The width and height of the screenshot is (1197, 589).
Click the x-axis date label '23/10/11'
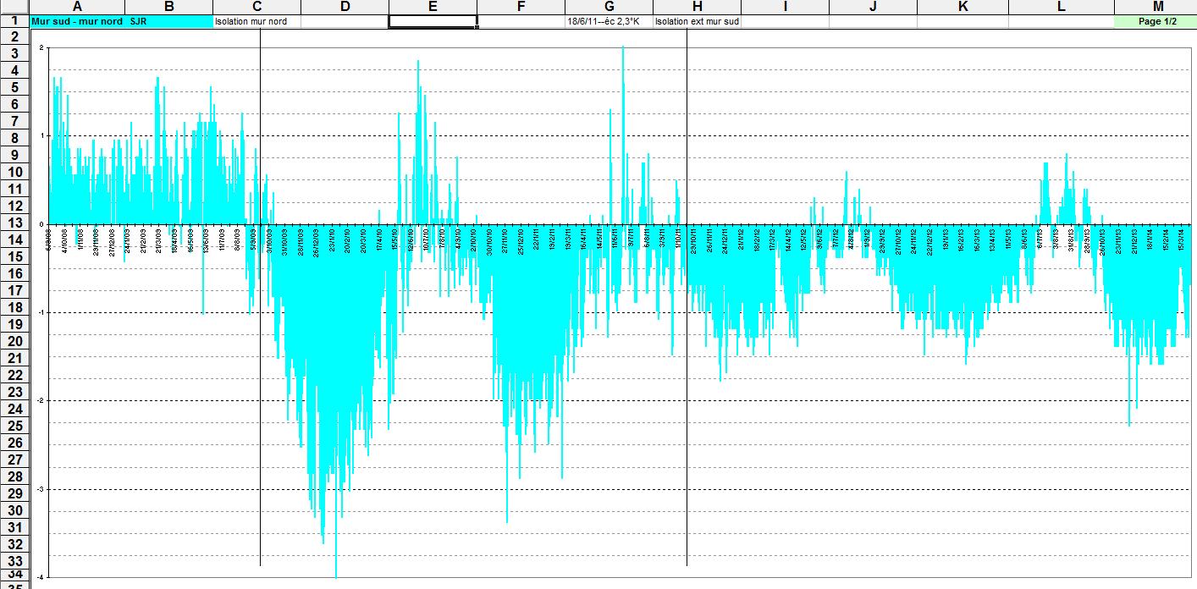pos(693,243)
